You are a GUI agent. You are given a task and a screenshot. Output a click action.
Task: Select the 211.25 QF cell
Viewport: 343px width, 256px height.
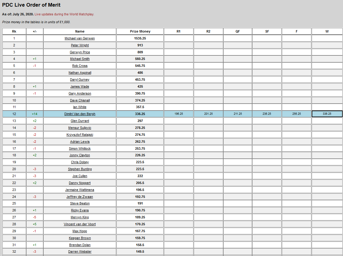tap(238, 114)
